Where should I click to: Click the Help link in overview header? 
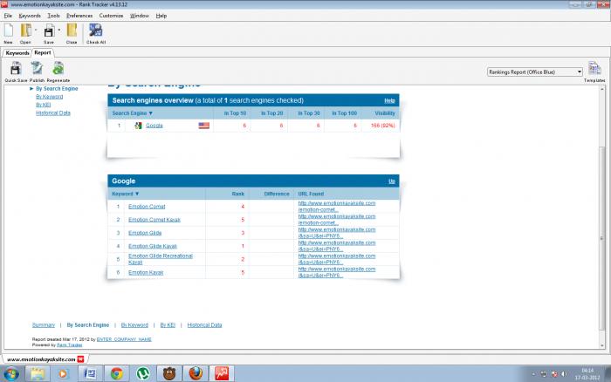click(x=389, y=100)
